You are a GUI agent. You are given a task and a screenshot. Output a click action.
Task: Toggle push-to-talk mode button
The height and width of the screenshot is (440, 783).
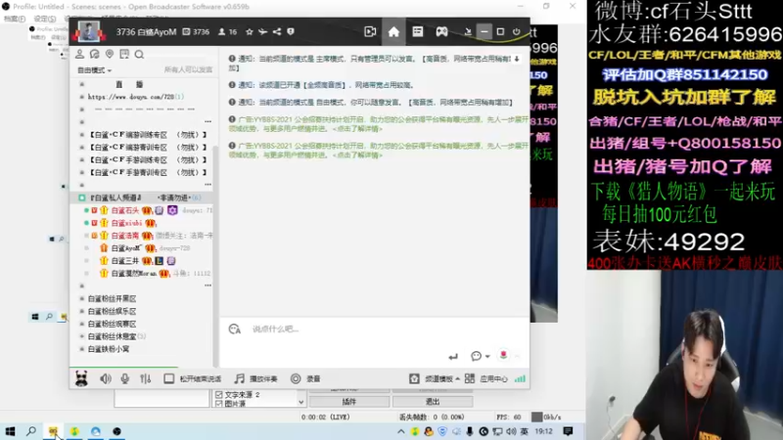click(x=192, y=378)
